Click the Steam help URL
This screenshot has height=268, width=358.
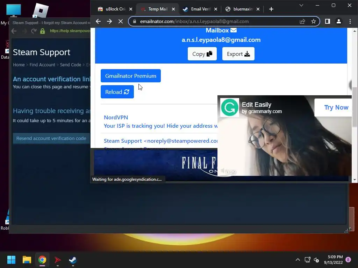click(x=70, y=31)
